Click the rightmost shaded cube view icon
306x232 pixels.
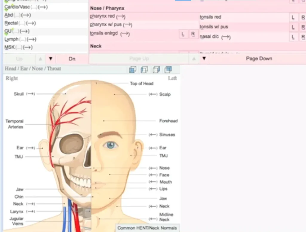coord(168,69)
